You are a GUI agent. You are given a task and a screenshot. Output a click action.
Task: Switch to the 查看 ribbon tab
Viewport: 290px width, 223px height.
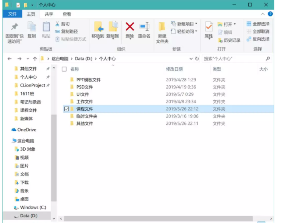point(67,14)
